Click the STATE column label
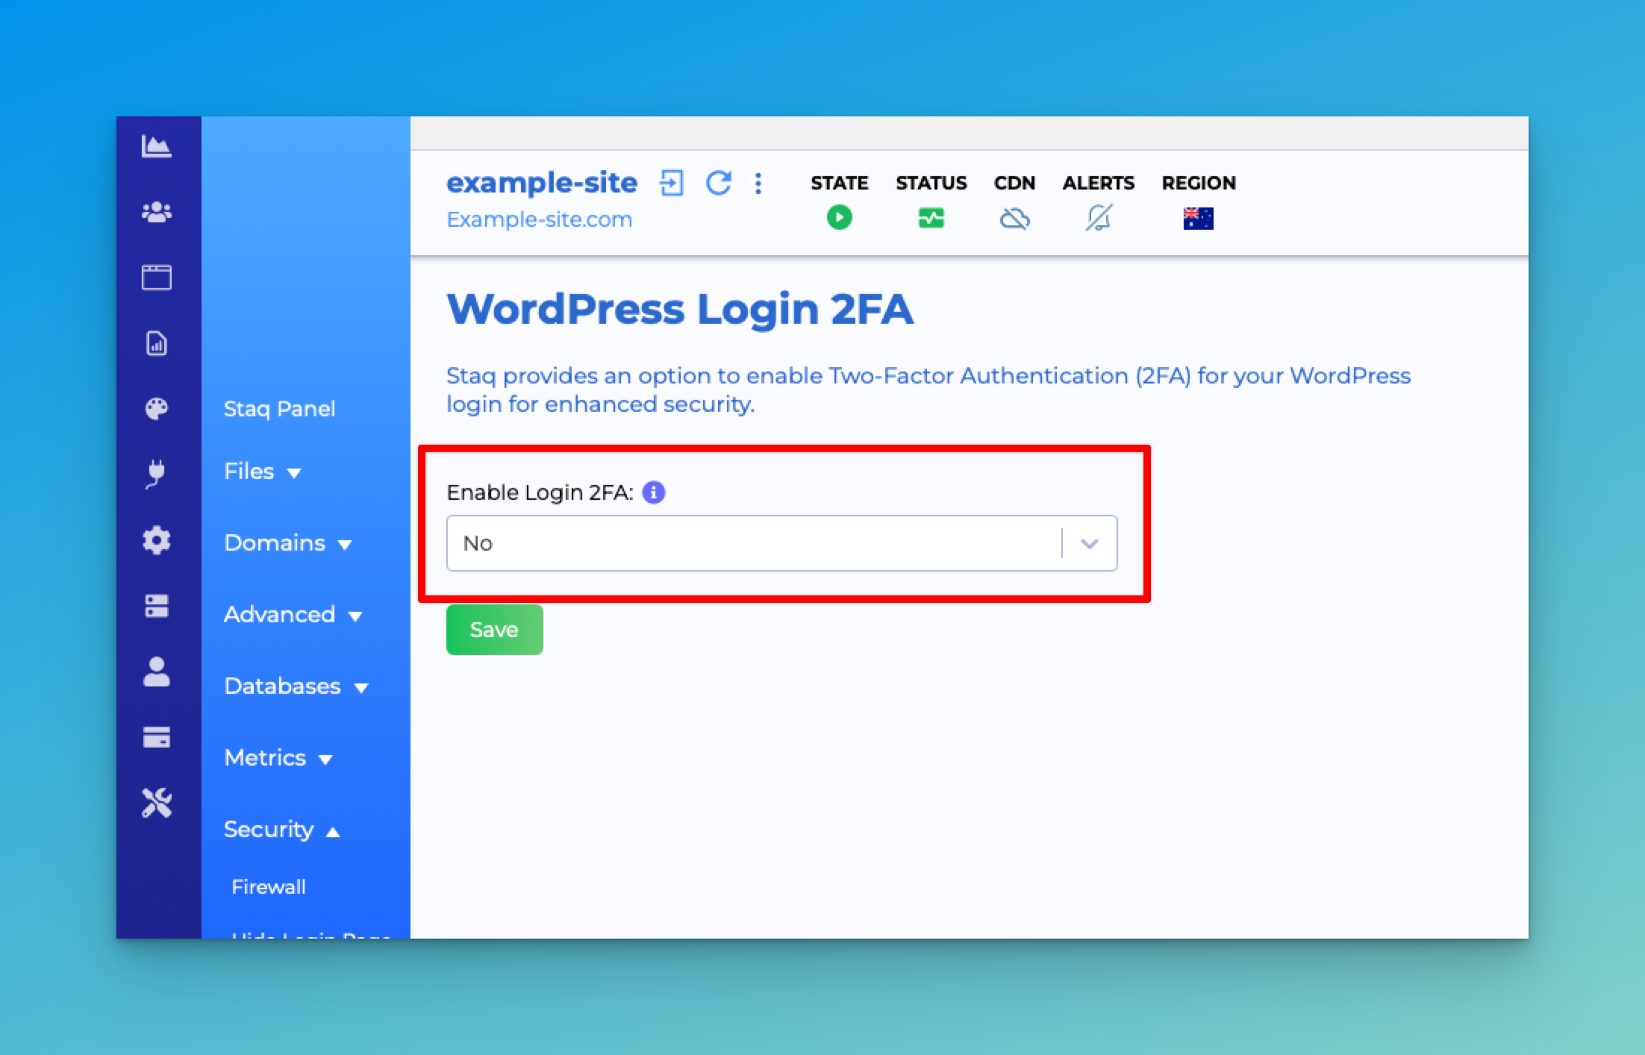This screenshot has height=1055, width=1645. pos(840,183)
